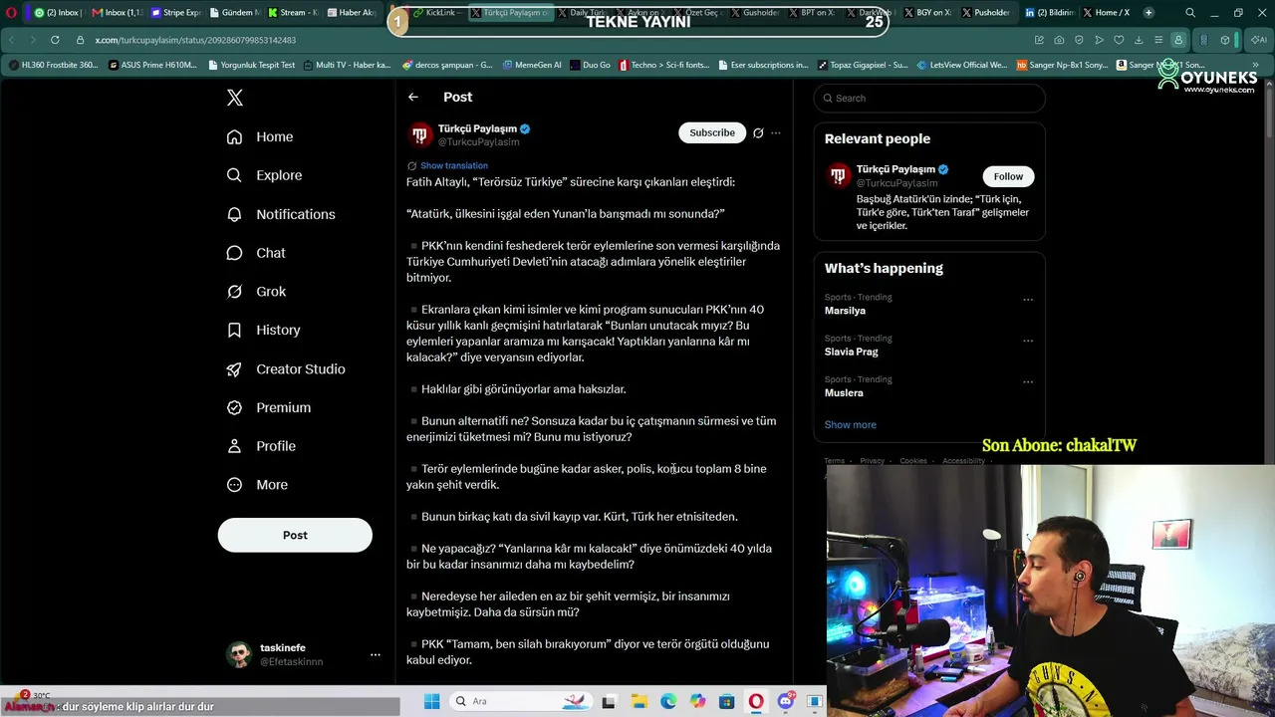The height and width of the screenshot is (717, 1275).
Task: Open the Home icon in sidebar
Action: click(234, 136)
